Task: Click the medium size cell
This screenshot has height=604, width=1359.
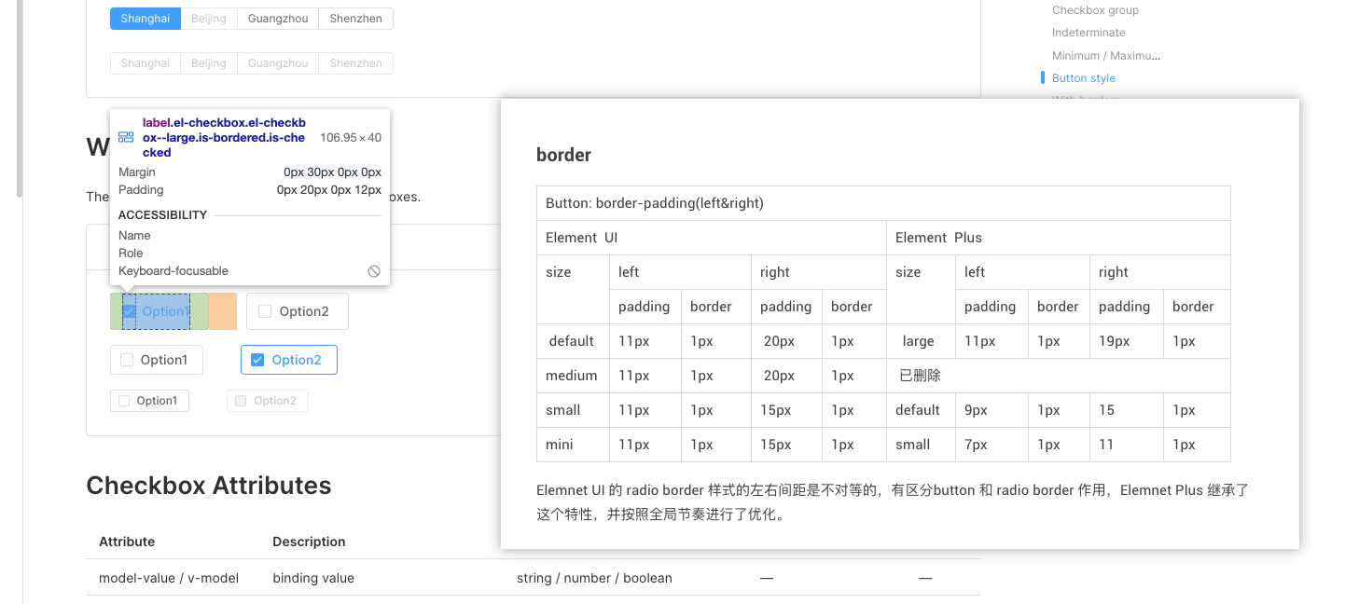Action: tap(573, 376)
